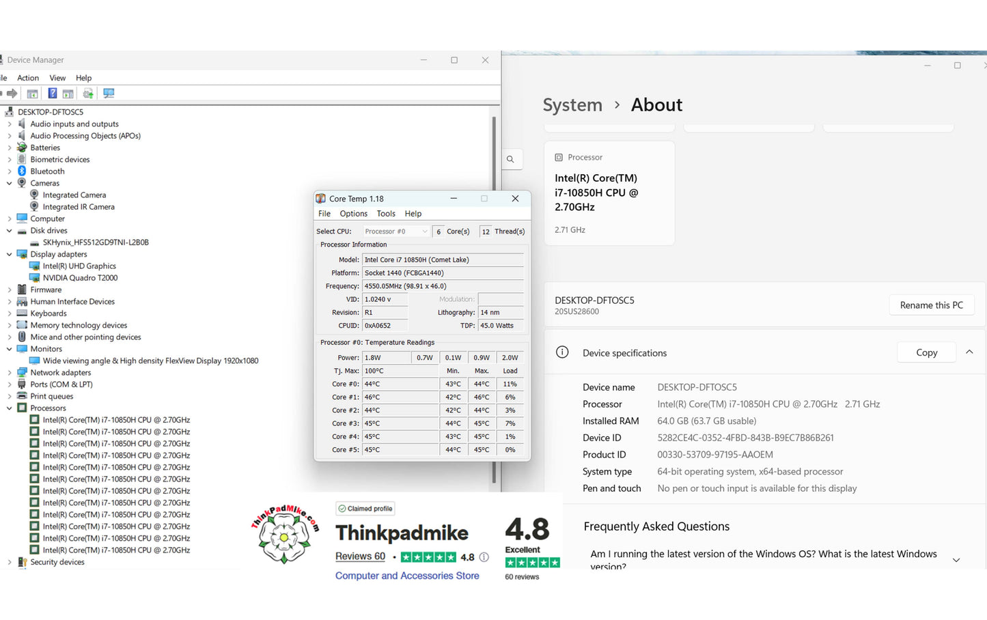Collapse the Display adapters tree node
987x620 pixels.
(10, 254)
